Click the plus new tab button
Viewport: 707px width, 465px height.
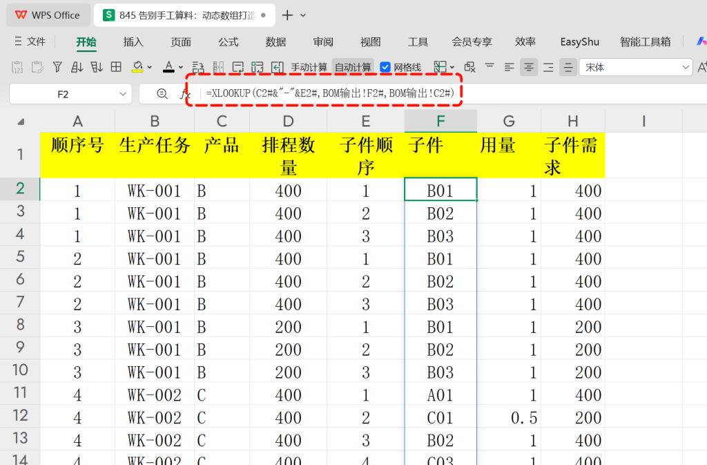[x=287, y=15]
